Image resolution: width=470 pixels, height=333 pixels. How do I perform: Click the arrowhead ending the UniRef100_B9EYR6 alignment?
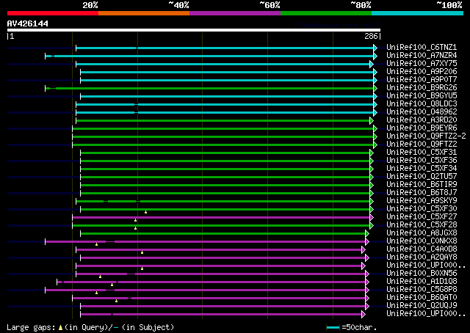coord(375,128)
